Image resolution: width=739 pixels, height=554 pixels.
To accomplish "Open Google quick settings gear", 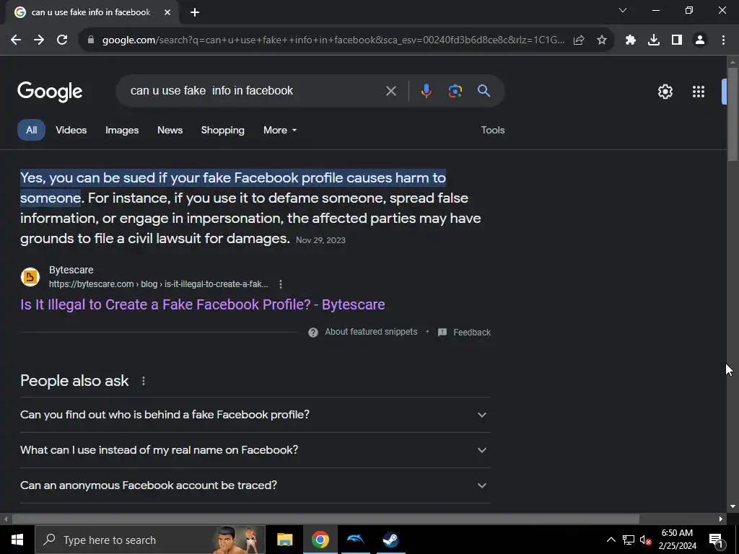I will point(665,92).
